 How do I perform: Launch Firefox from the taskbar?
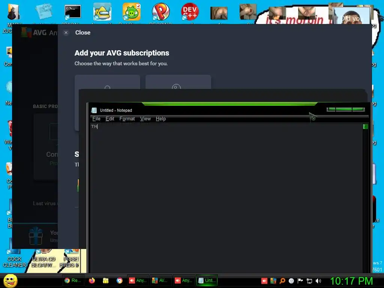tap(92, 280)
